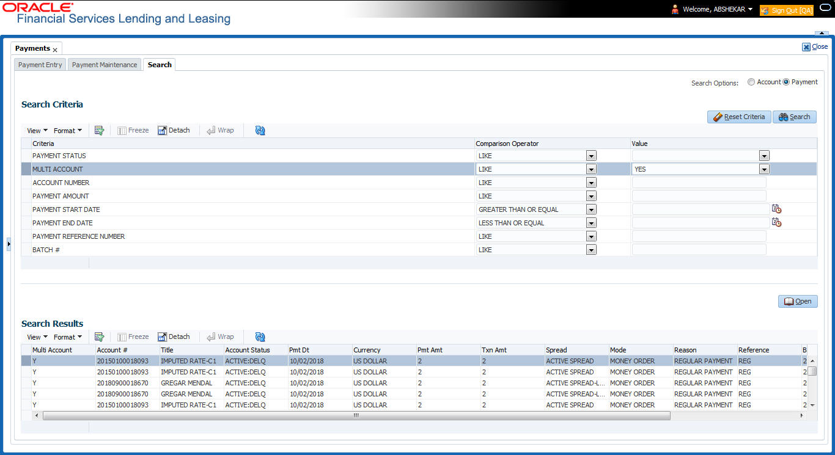835x455 pixels.
Task: Select the Payment search option
Action: pos(786,82)
